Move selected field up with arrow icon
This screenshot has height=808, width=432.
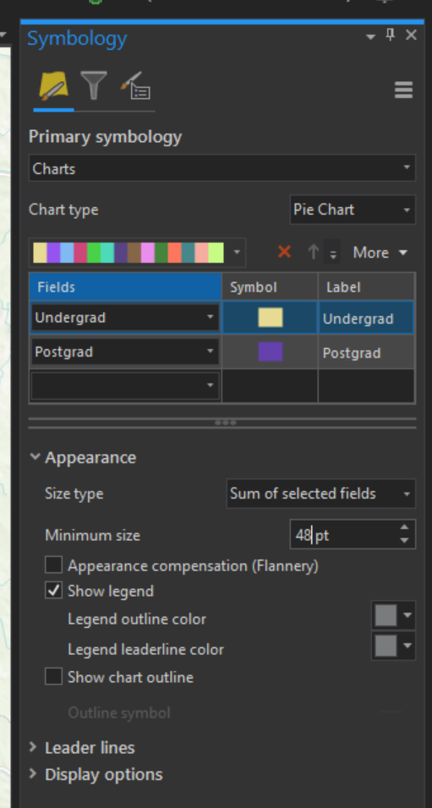point(313,252)
